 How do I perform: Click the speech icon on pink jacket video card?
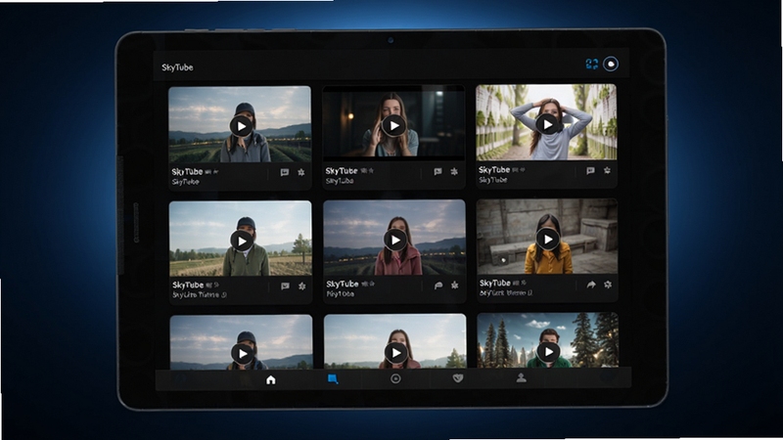(x=438, y=286)
